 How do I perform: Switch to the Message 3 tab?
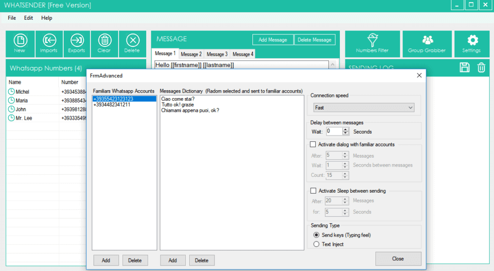coord(217,54)
